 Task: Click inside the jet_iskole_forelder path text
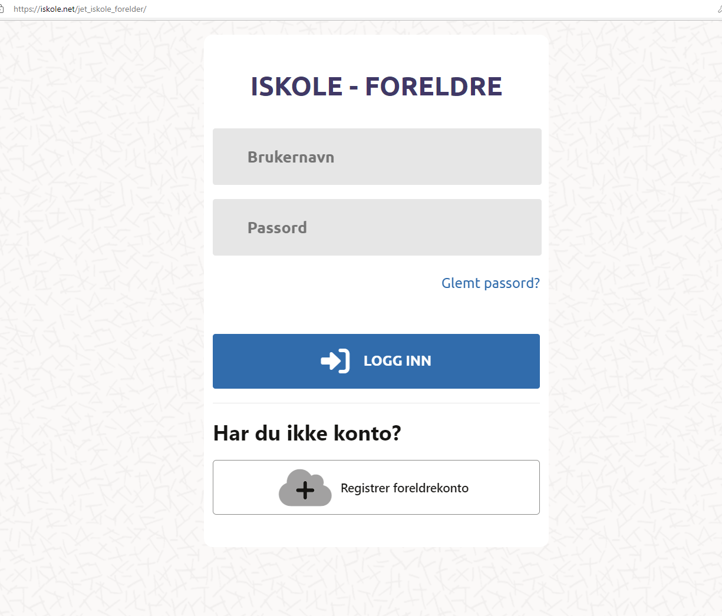tap(112, 9)
